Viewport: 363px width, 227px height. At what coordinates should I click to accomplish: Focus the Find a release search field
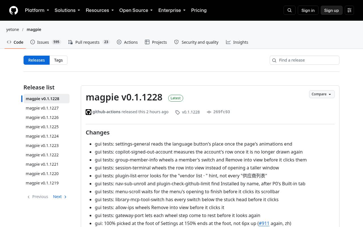tap(305, 60)
